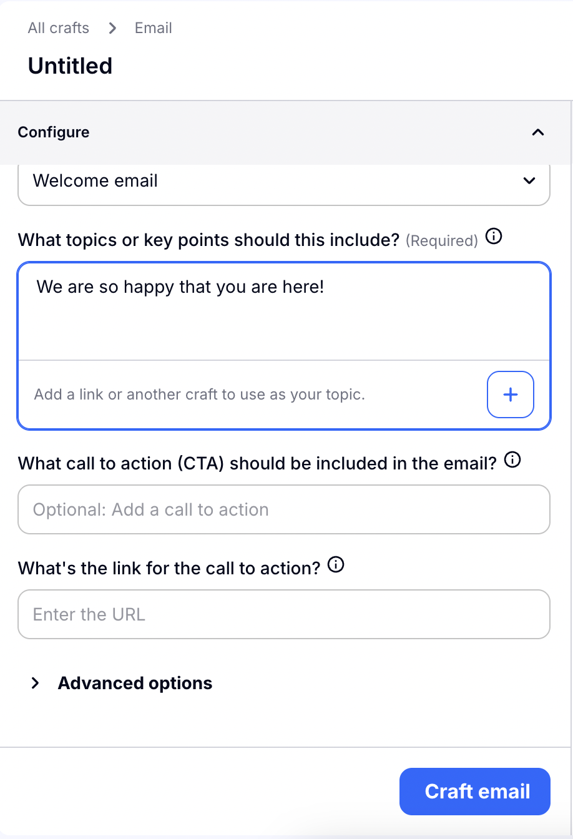Focus the optional call to action input
This screenshot has width=573, height=839.
[x=284, y=509]
